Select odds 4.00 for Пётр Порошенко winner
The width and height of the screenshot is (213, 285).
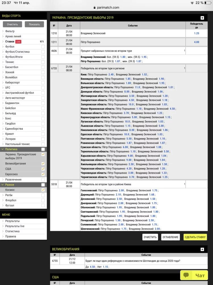point(197,42)
